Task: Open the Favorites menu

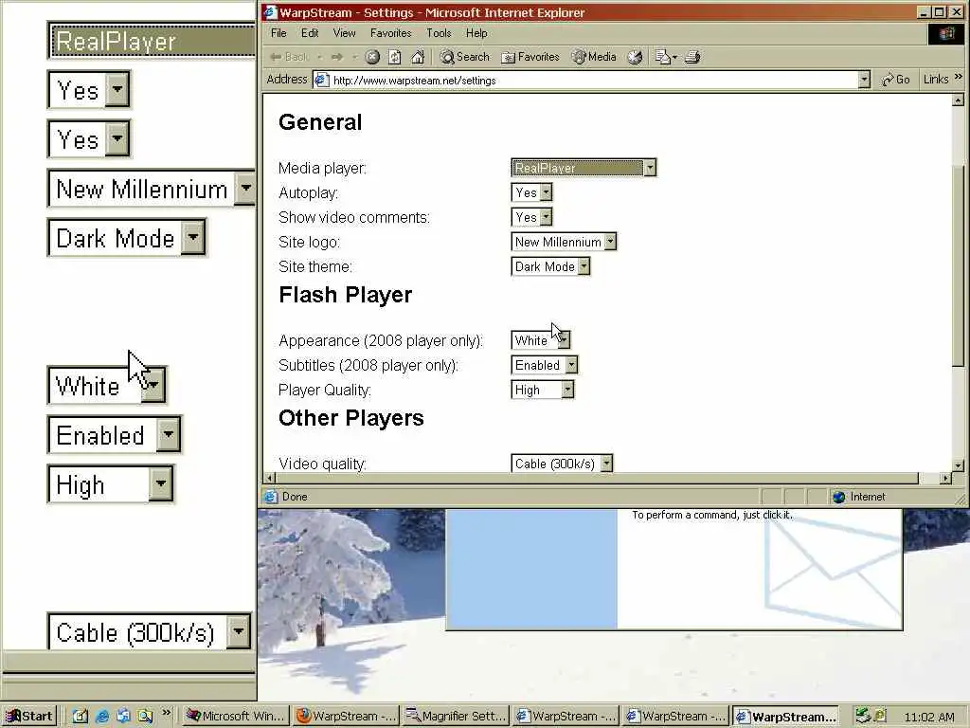Action: (x=390, y=33)
